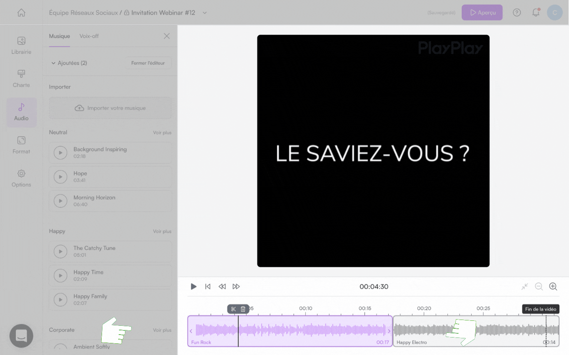Show more Happy tracks via Voir plus
Viewport: 569px width, 355px height.
(162, 232)
